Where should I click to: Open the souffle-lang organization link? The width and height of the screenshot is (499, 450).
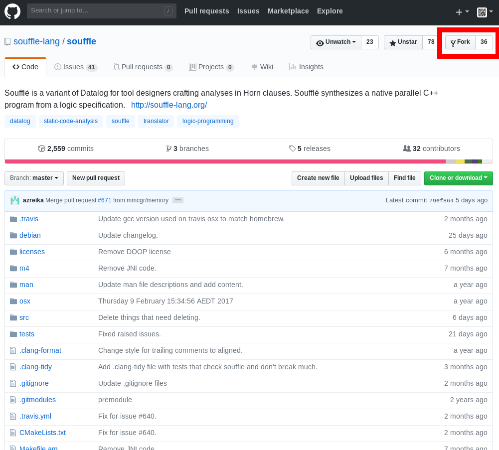(36, 41)
